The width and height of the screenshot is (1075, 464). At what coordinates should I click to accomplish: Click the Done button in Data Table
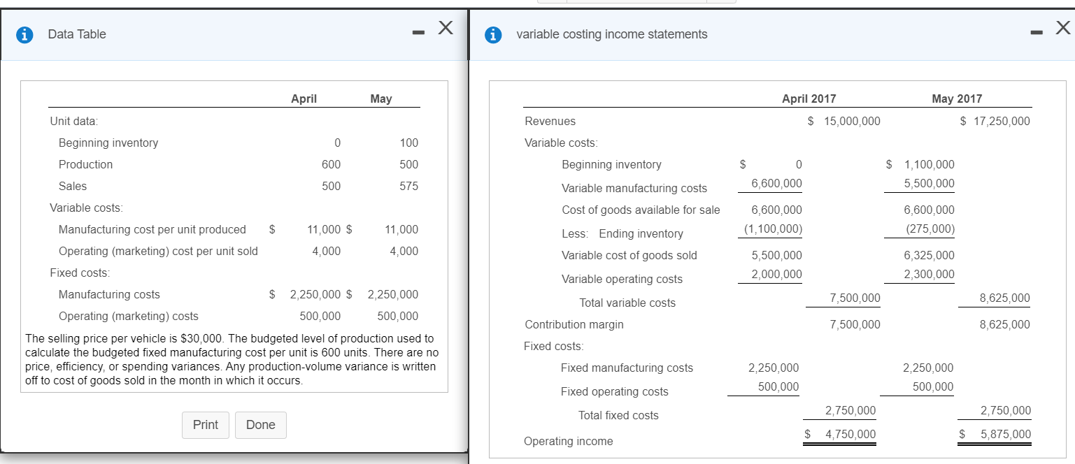point(261,425)
